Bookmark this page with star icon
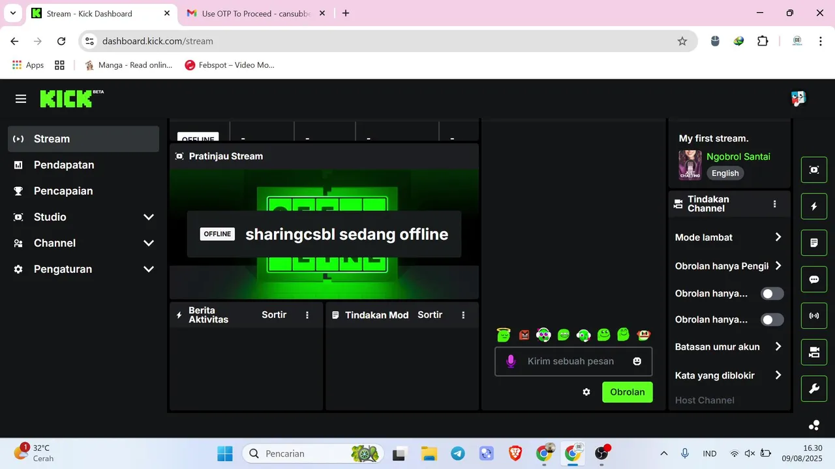 coord(682,41)
